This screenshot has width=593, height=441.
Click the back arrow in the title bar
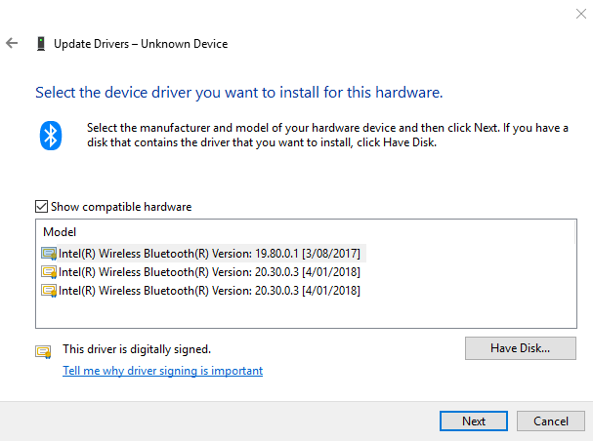pos(12,44)
